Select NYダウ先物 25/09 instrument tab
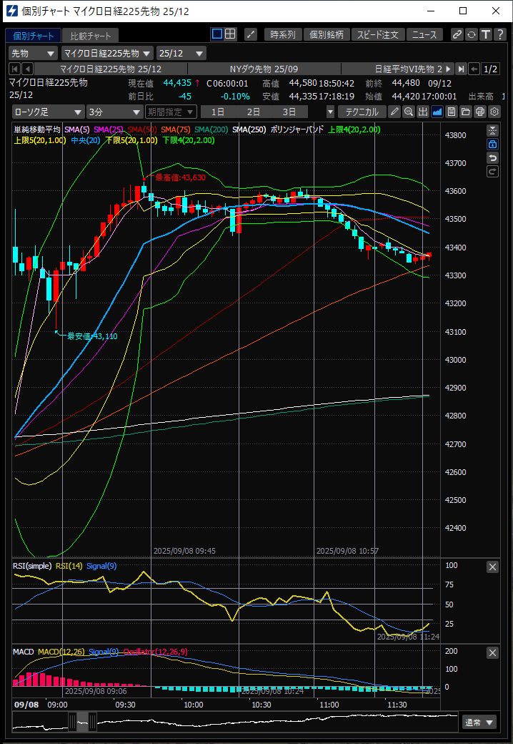 coord(264,69)
